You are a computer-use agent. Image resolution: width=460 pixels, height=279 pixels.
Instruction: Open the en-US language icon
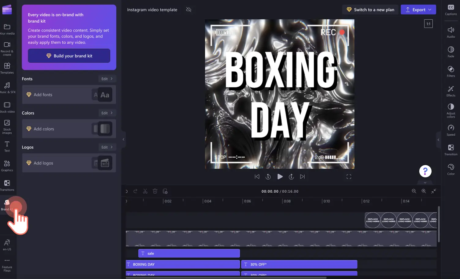tap(7, 245)
